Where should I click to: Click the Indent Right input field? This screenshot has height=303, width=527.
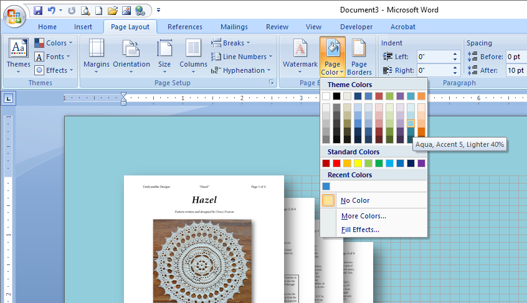[x=434, y=70]
